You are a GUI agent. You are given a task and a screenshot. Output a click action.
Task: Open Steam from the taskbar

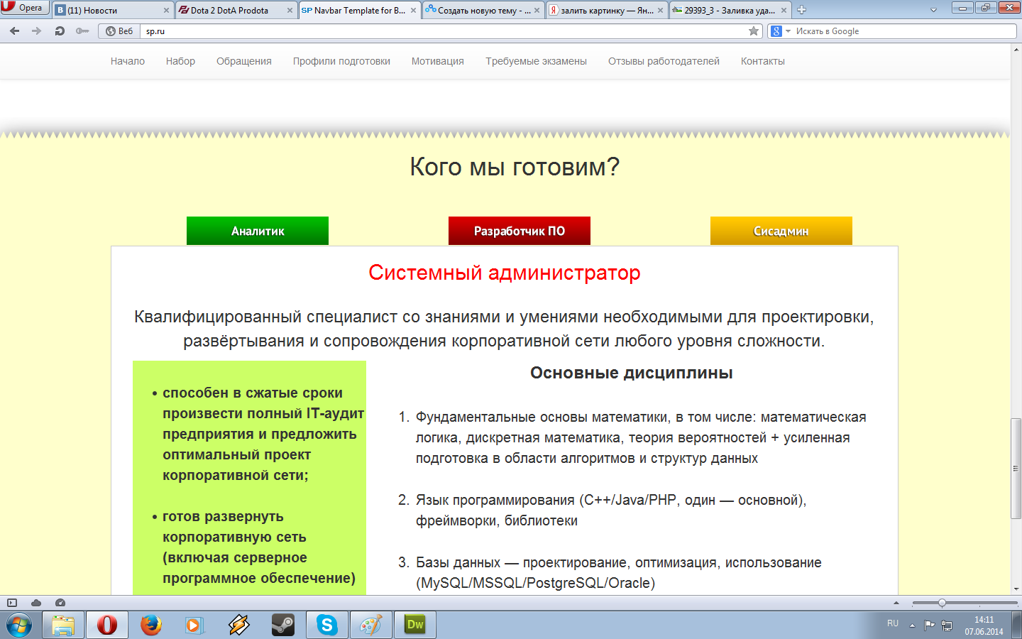(283, 625)
